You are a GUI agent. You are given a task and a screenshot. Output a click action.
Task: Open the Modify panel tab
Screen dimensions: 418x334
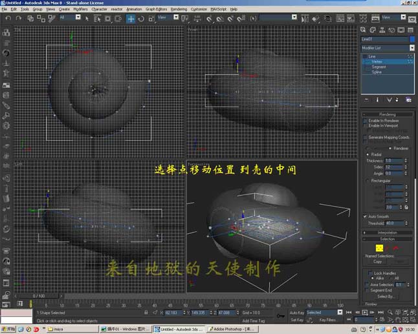373,30
